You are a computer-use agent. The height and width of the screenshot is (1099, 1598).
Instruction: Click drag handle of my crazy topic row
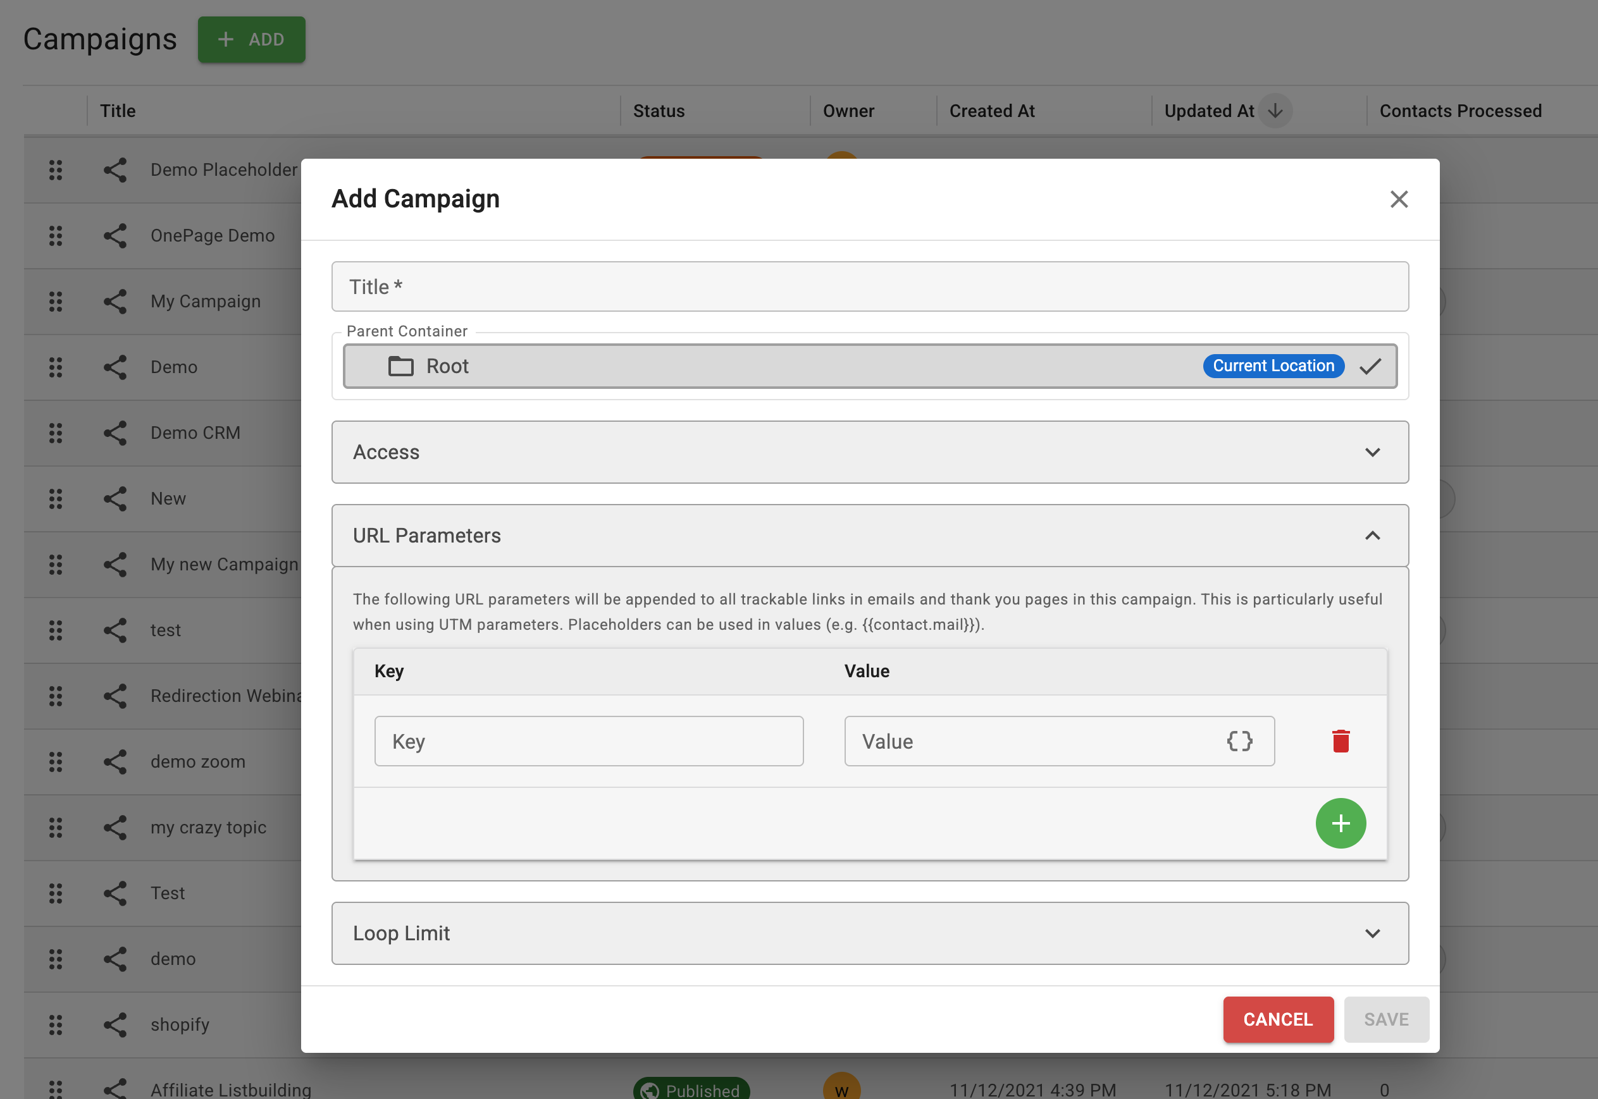coord(56,827)
